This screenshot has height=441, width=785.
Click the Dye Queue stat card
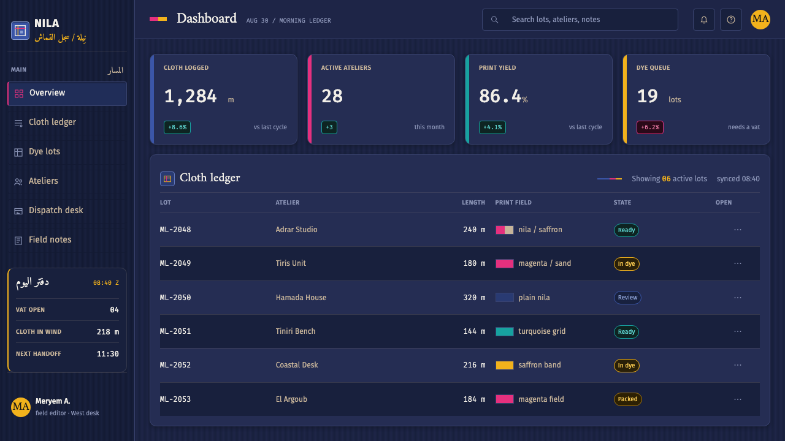697,99
